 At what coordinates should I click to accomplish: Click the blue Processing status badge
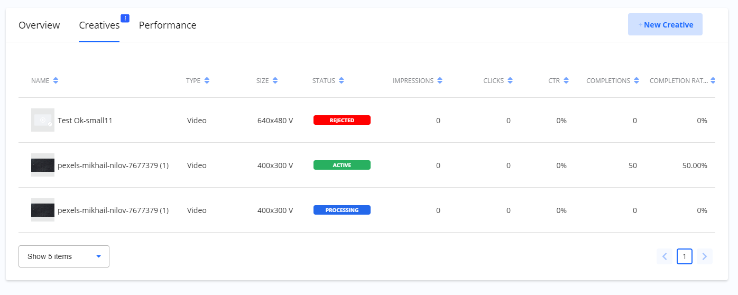click(342, 210)
